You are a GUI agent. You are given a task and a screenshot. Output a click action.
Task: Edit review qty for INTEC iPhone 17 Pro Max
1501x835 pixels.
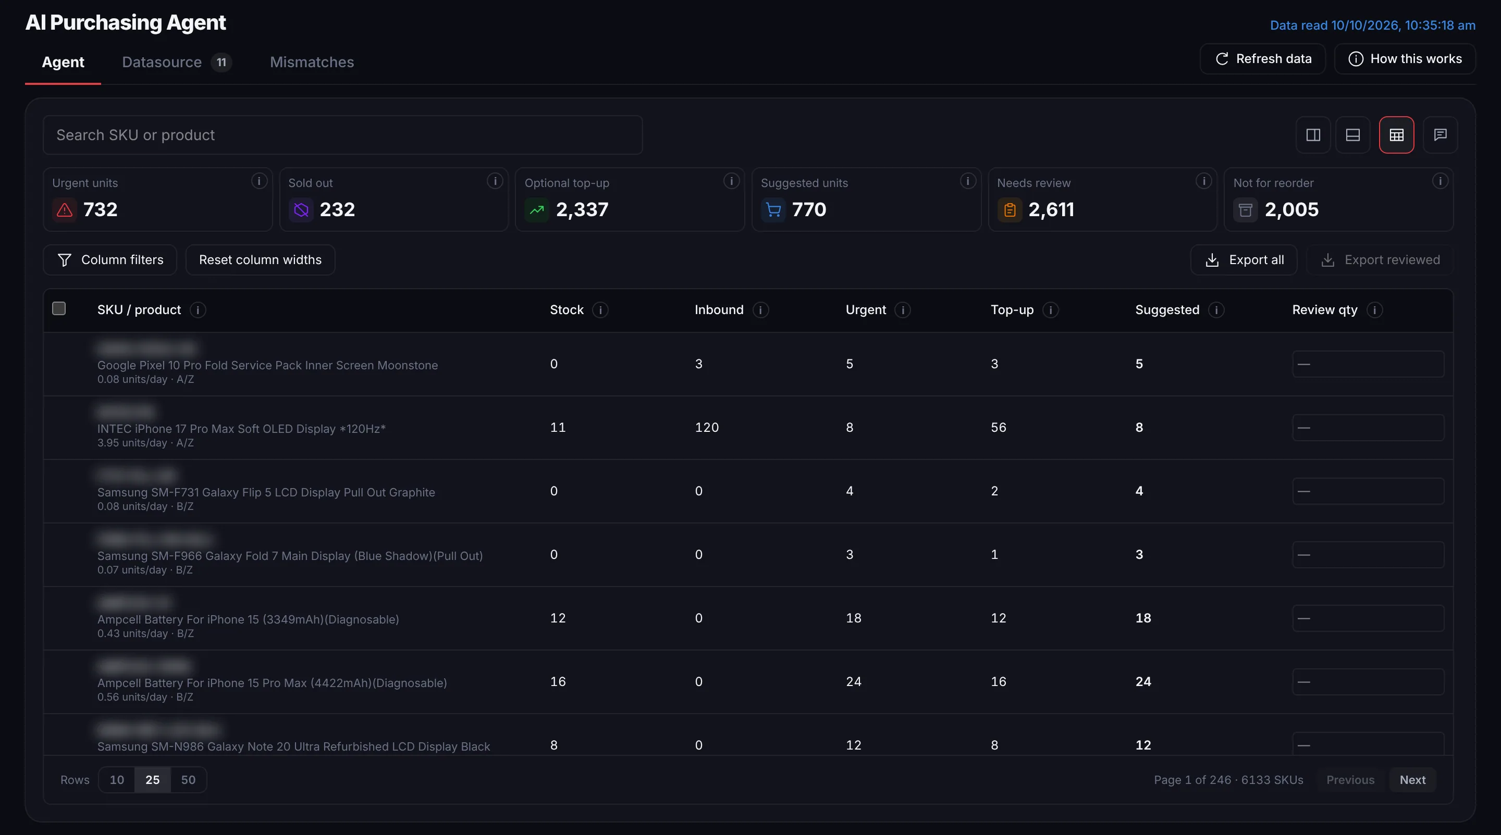[1368, 428]
